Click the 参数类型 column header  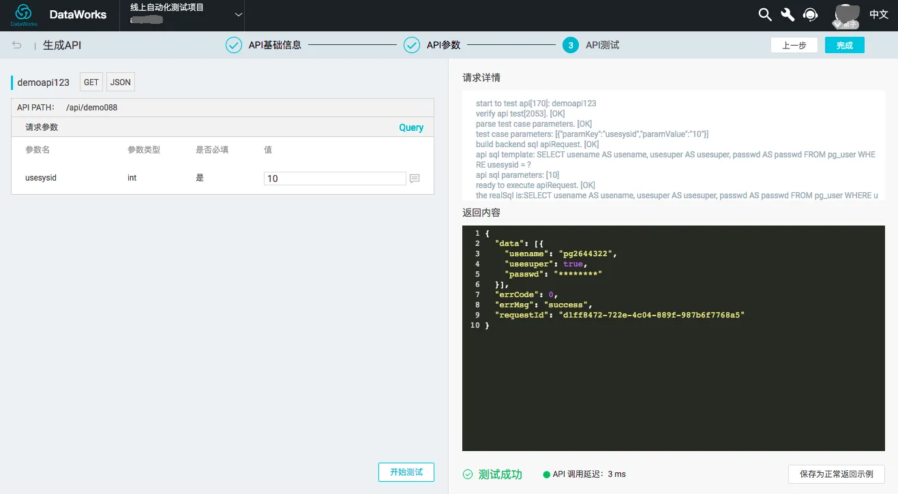pos(144,149)
